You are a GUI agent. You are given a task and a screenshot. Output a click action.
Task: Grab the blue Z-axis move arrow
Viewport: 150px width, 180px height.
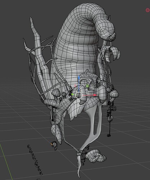coord(79,78)
